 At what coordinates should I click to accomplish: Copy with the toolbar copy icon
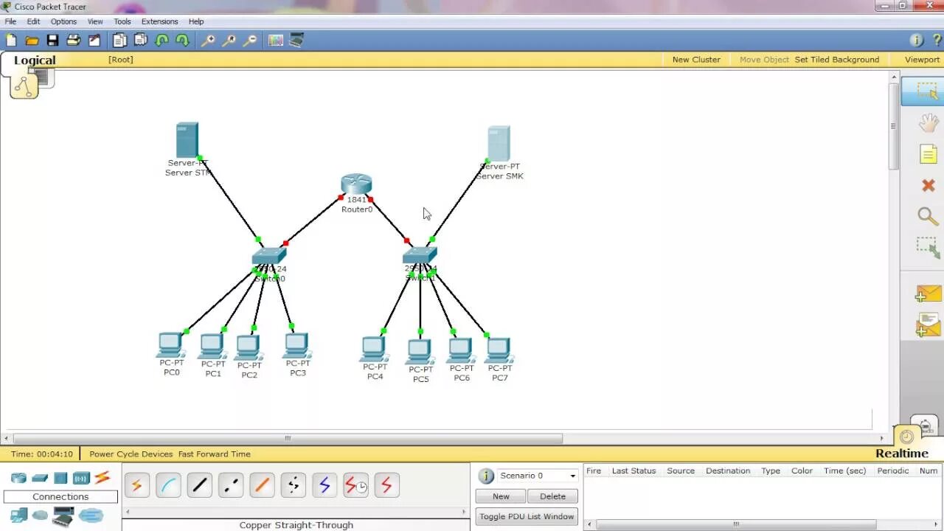coord(119,41)
